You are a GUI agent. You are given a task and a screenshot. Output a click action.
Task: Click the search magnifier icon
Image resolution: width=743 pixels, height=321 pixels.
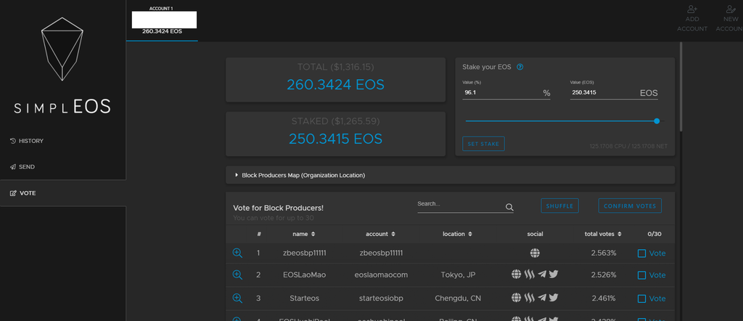point(509,207)
